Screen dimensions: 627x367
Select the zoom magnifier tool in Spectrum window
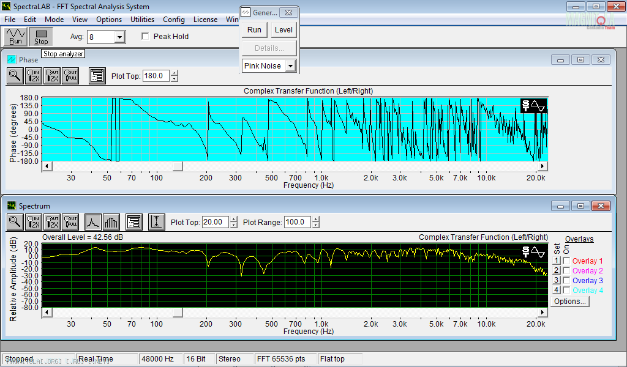15,222
